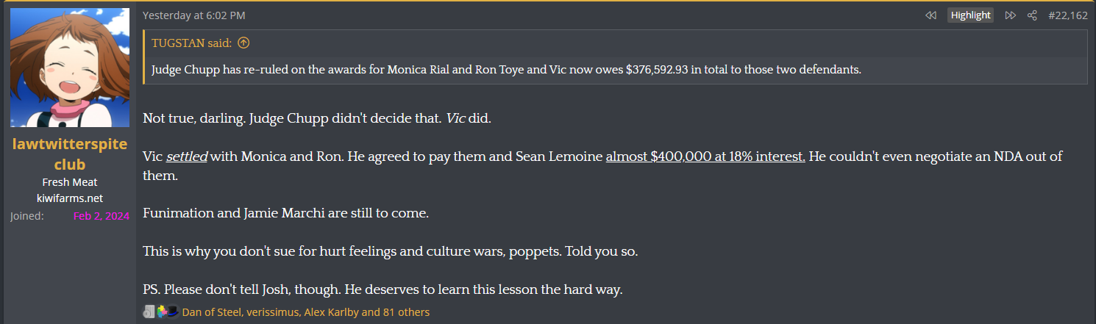
Task: Click the 'Fresh Meat' user title
Action: coord(70,182)
